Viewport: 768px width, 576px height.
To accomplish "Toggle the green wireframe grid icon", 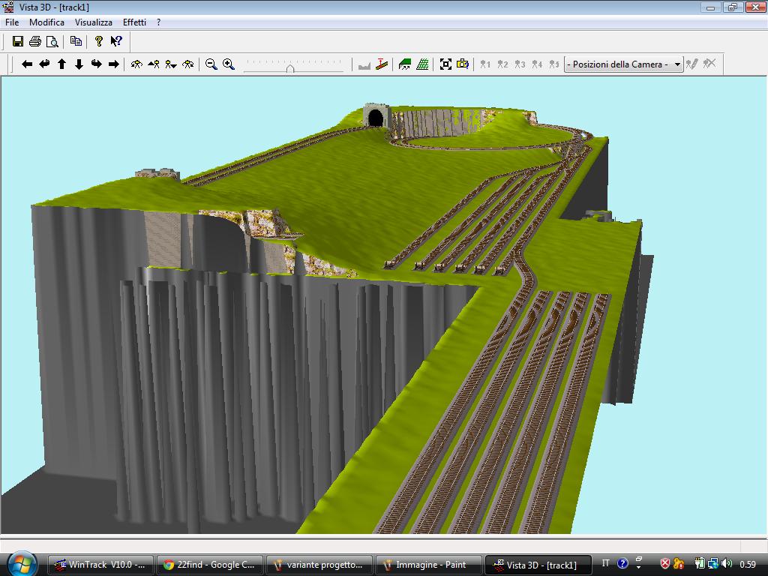I will [x=422, y=64].
